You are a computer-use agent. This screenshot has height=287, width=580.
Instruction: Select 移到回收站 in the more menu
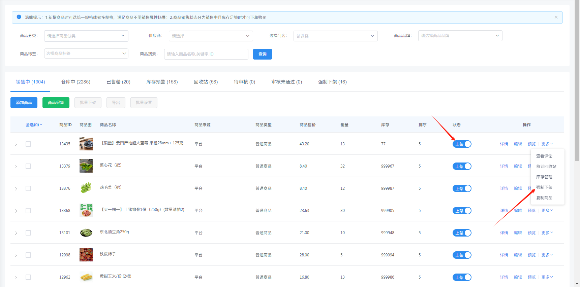point(546,167)
